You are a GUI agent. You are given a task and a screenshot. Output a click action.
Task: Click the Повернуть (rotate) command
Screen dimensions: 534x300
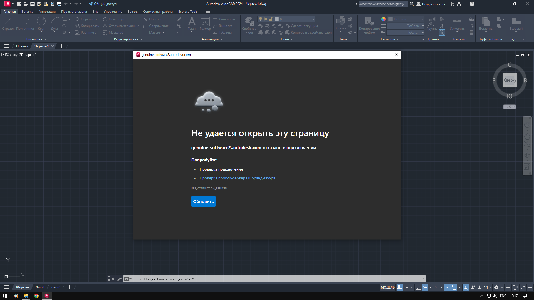114,19
